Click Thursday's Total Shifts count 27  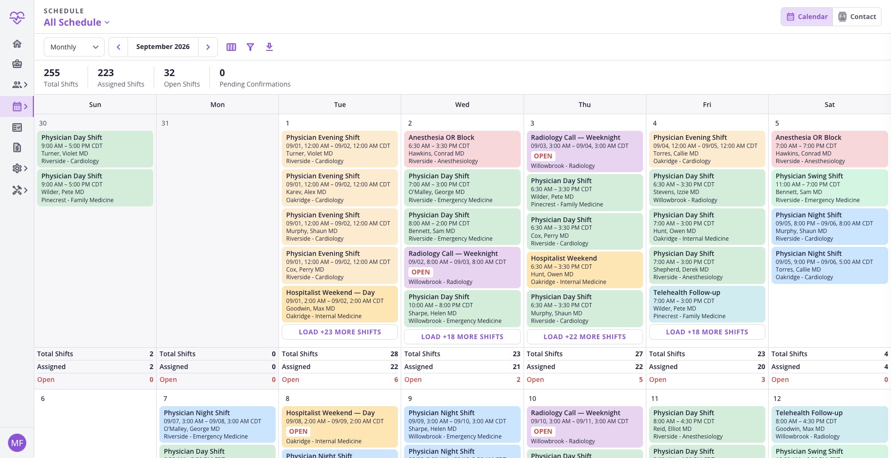(639, 354)
